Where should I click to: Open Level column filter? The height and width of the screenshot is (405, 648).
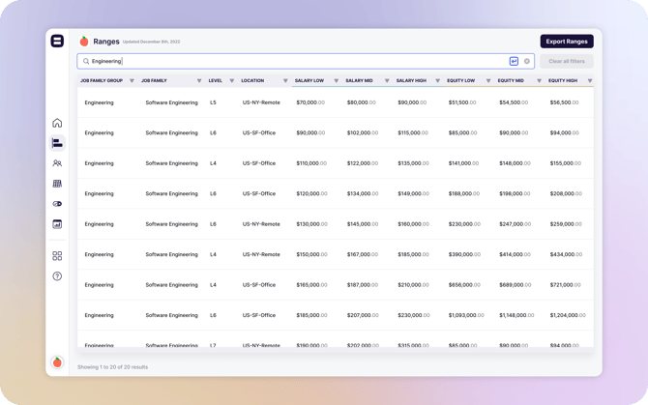pos(232,80)
